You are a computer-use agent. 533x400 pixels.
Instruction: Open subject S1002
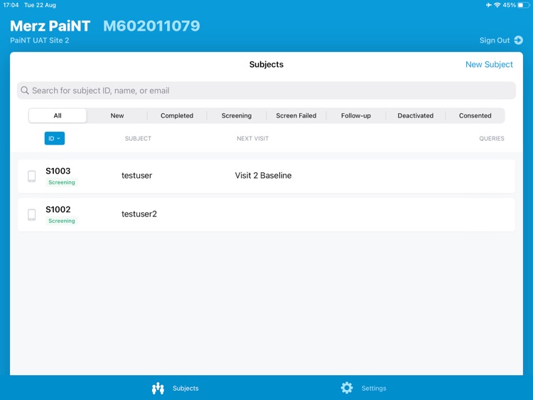[x=266, y=215]
